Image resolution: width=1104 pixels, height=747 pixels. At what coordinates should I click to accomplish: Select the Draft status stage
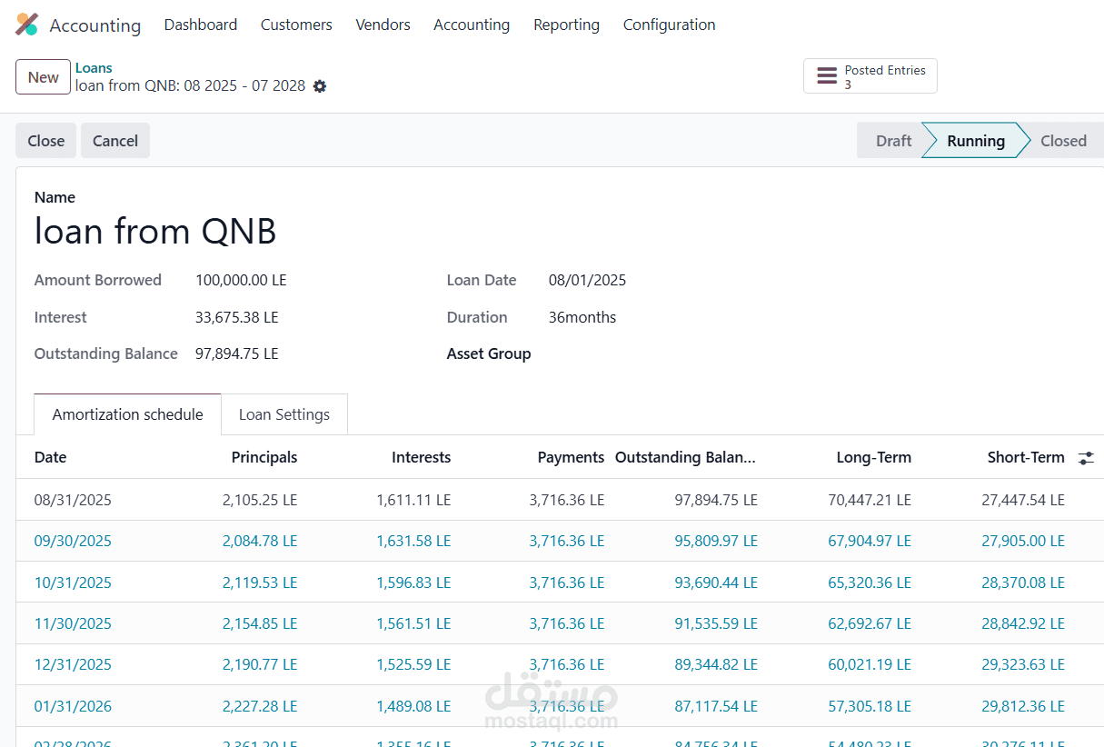(x=893, y=141)
